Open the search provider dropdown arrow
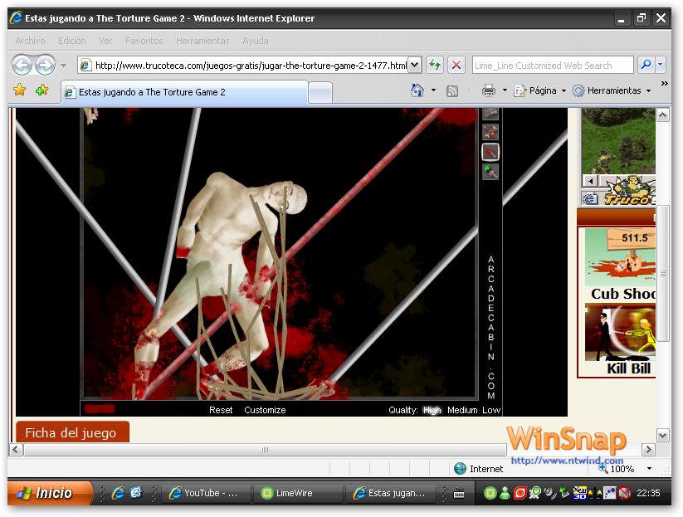Image resolution: width=683 pixels, height=517 pixels. pyautogui.click(x=661, y=65)
